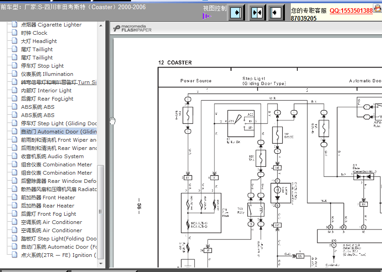
Task: Click the Macromedia FlashPaper logo
Action: tap(132, 28)
